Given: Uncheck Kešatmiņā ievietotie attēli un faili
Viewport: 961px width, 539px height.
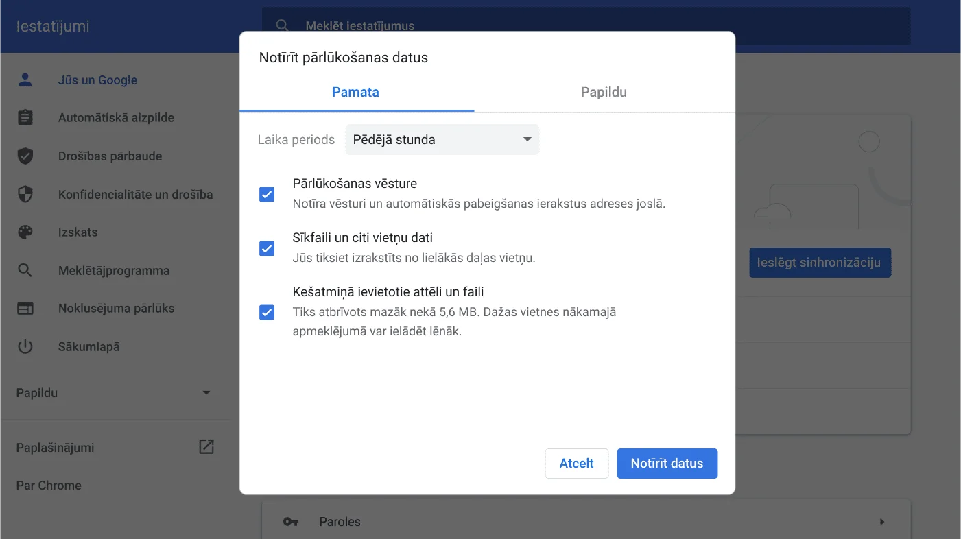Looking at the screenshot, I should click(267, 312).
